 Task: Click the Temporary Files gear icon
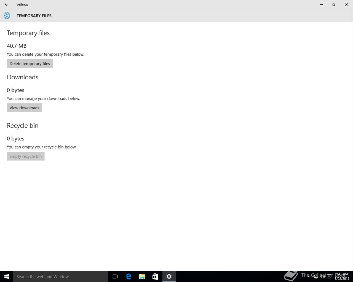tap(7, 16)
